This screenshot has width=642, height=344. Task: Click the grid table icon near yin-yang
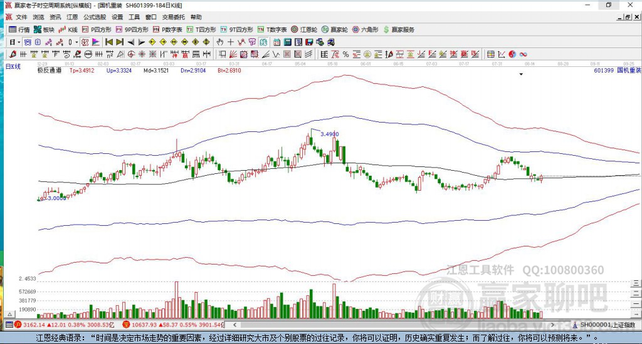(490, 54)
